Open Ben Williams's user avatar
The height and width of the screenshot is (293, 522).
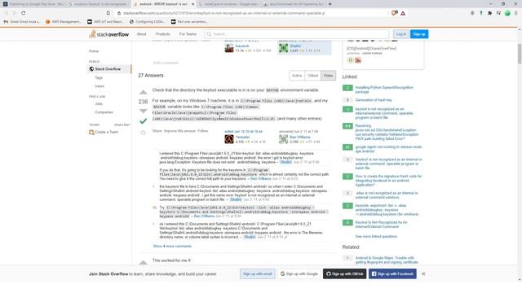pos(283,139)
